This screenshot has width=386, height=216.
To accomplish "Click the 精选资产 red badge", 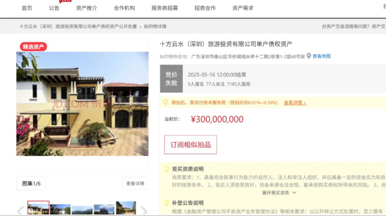I will point(33,47).
